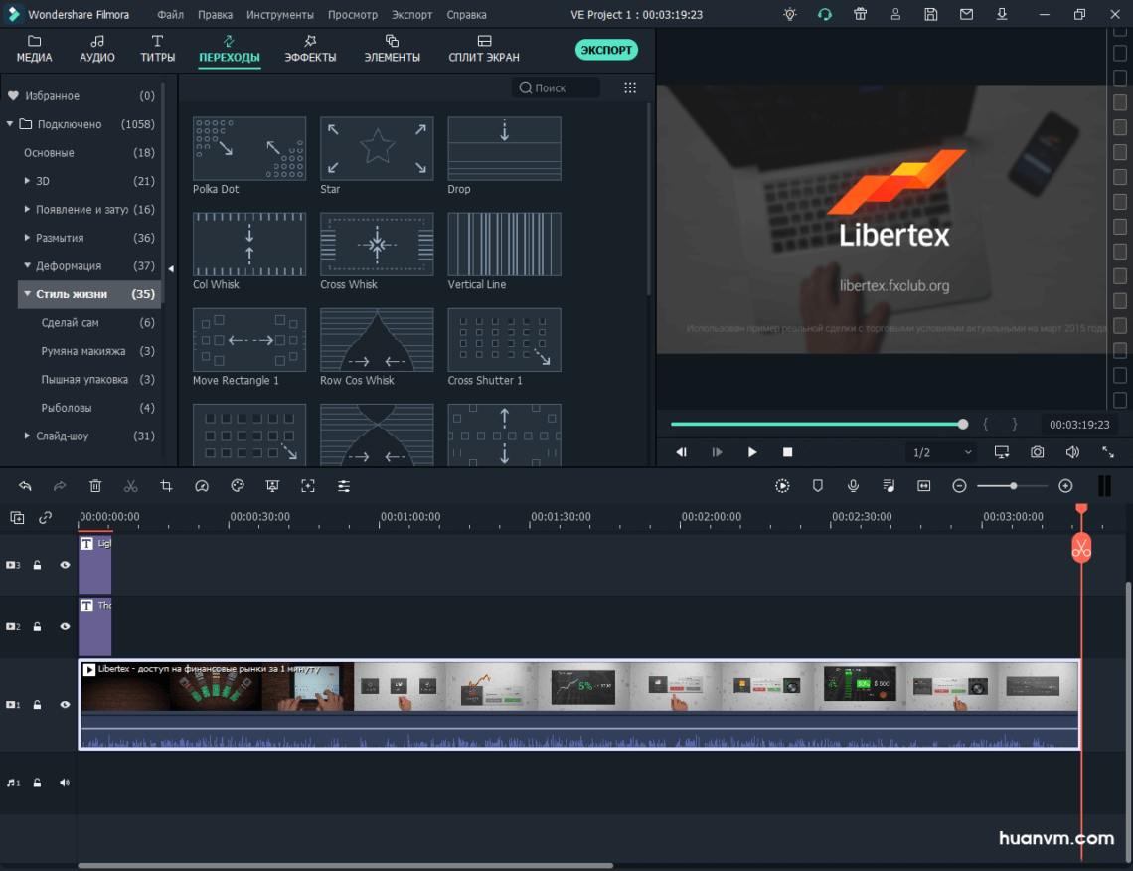Click the preview progress slider handle
Image resolution: width=1133 pixels, height=871 pixels.
point(963,425)
